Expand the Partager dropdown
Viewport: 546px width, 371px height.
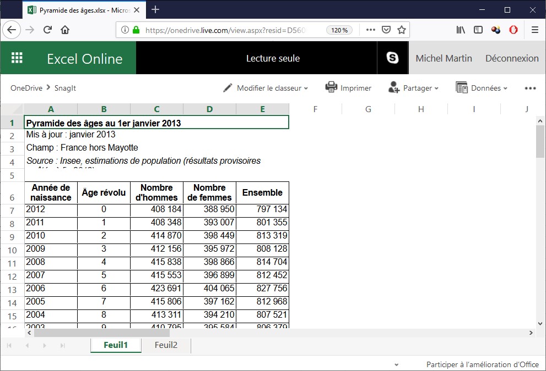point(414,88)
